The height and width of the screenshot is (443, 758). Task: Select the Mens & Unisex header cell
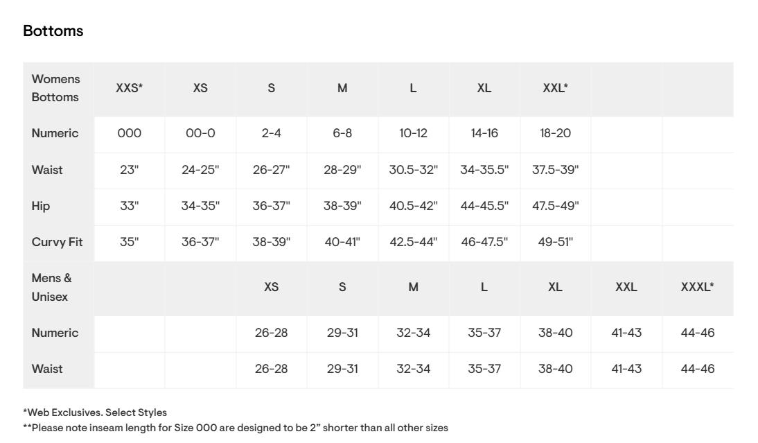(52, 288)
